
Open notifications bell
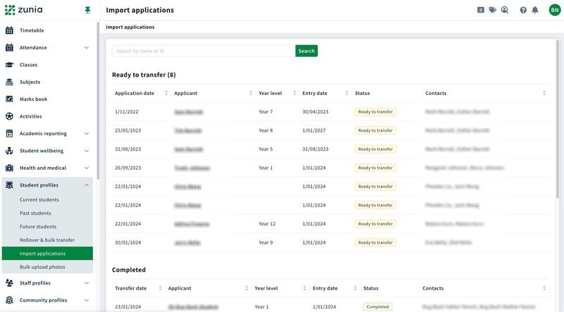(535, 10)
